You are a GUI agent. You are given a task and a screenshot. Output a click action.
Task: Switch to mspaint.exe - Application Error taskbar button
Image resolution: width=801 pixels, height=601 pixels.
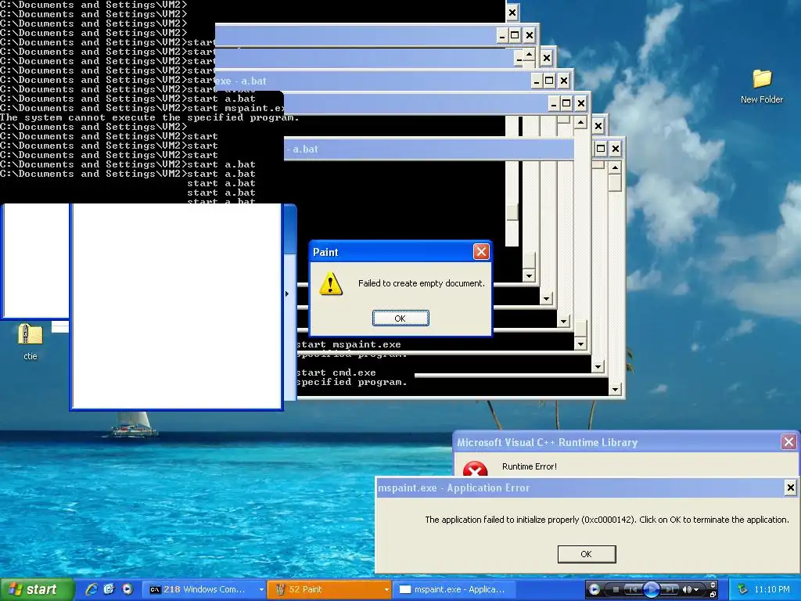coord(454,589)
